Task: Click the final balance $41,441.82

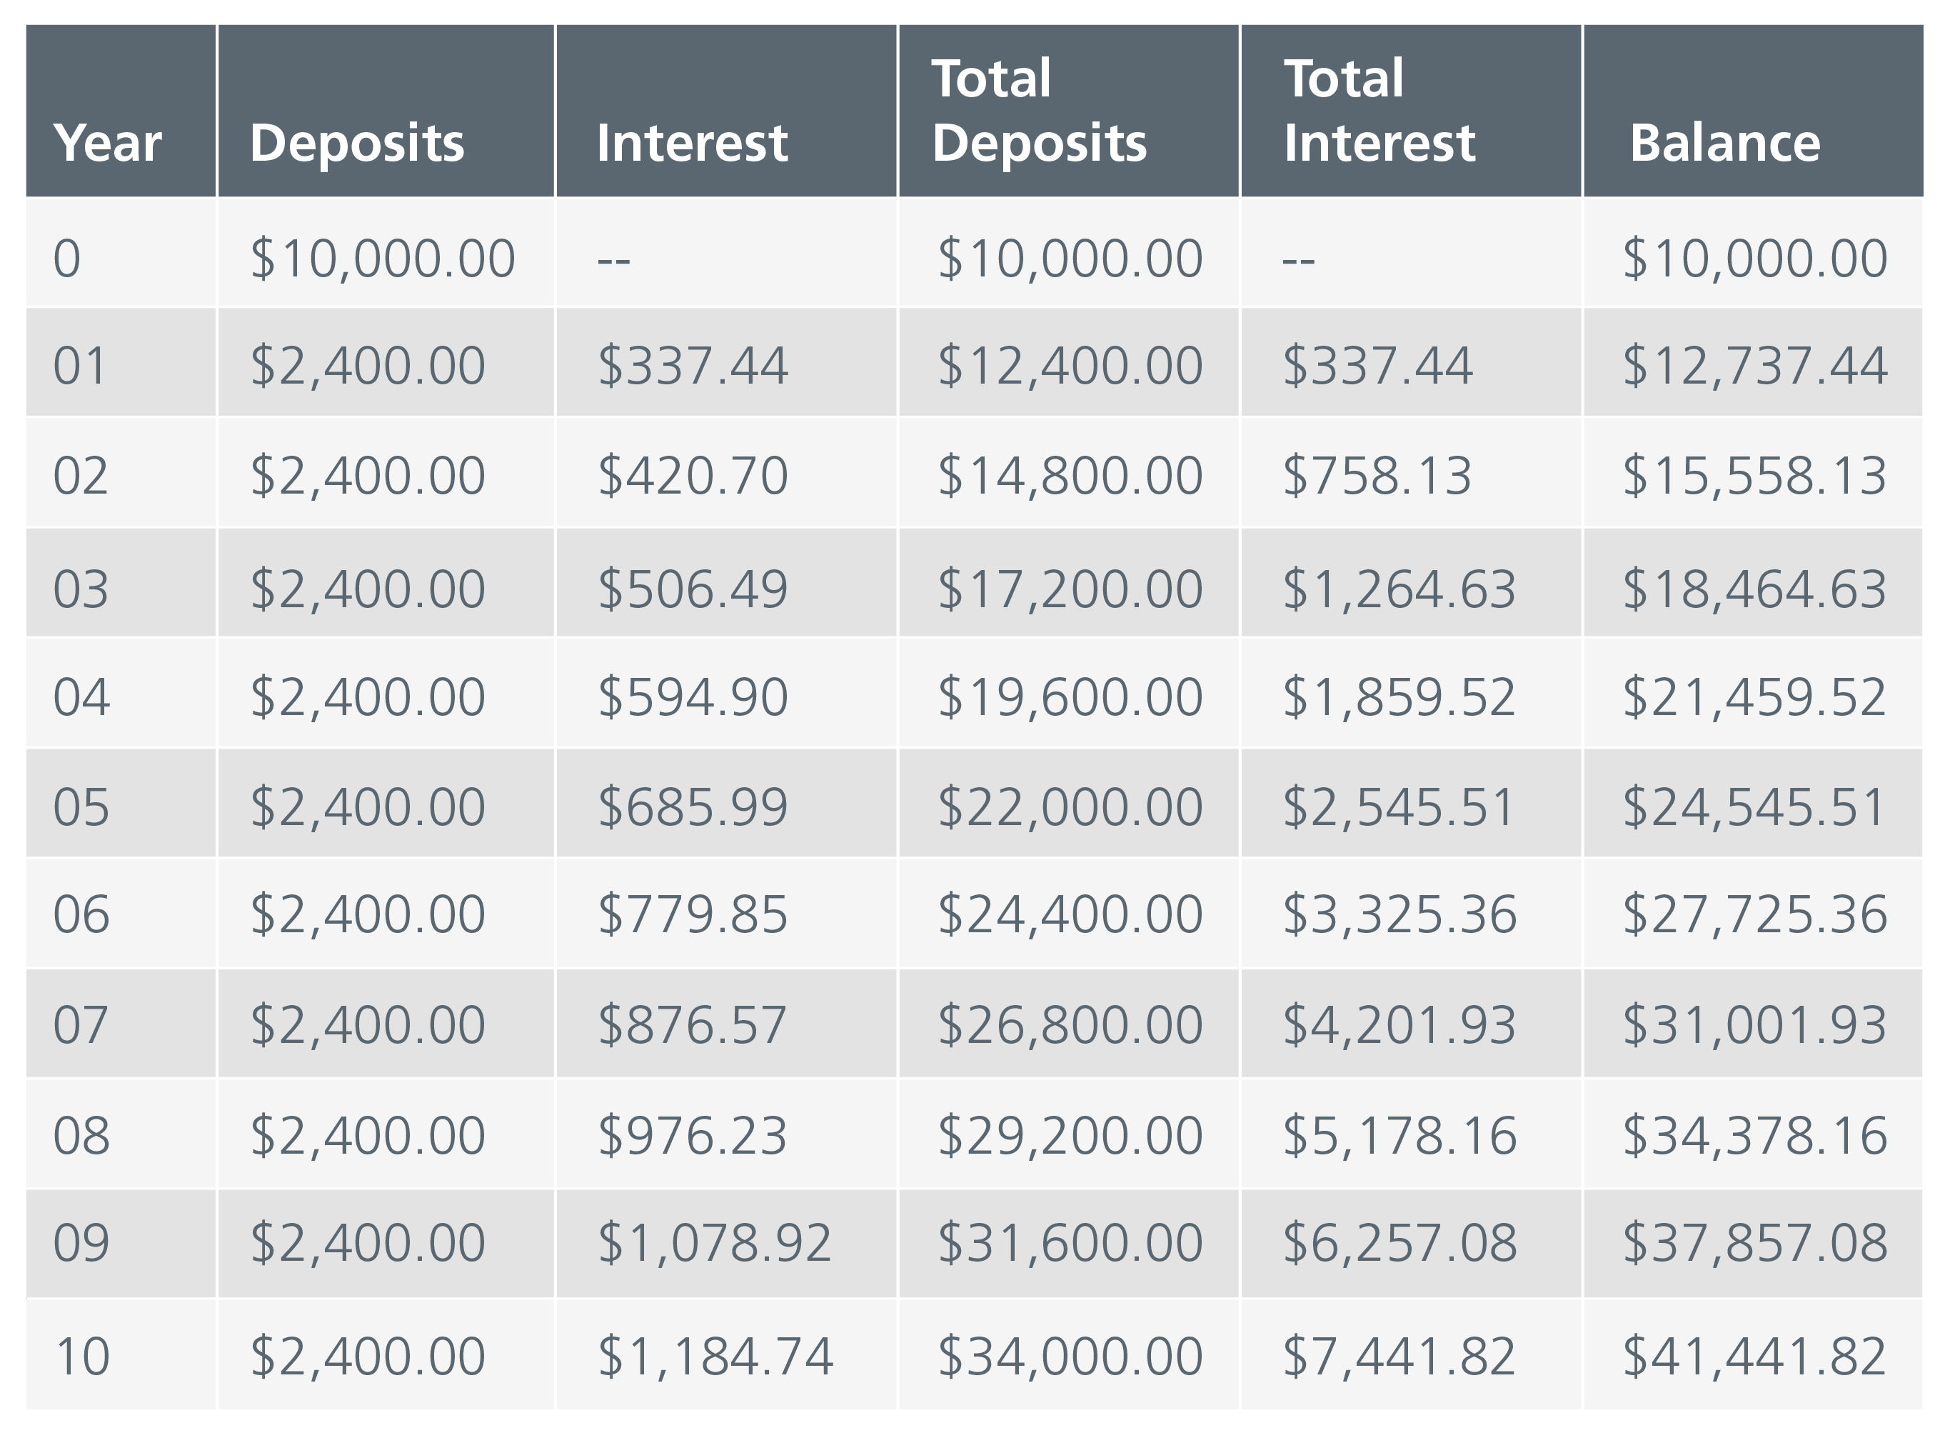Action: 1755,1355
